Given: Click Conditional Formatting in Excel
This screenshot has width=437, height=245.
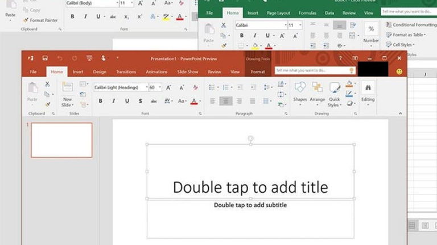Looking at the screenshot, I should tap(411, 25).
